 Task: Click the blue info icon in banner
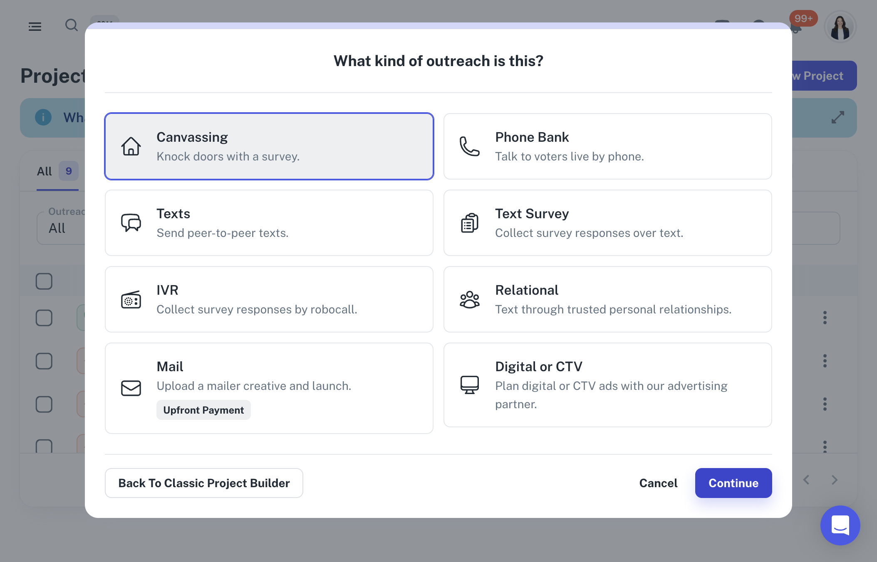point(43,117)
